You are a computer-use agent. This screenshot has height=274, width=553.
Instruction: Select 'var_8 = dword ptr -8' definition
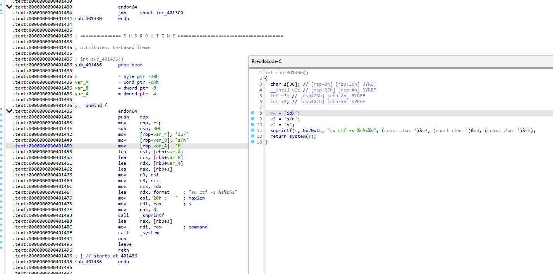point(115,88)
